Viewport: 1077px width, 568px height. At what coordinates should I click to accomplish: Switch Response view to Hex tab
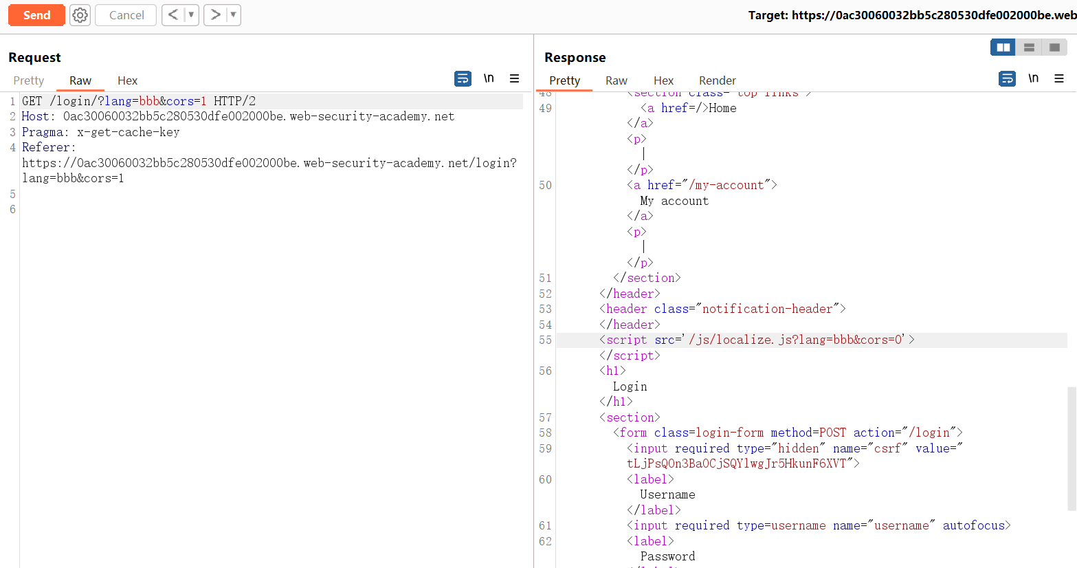663,80
